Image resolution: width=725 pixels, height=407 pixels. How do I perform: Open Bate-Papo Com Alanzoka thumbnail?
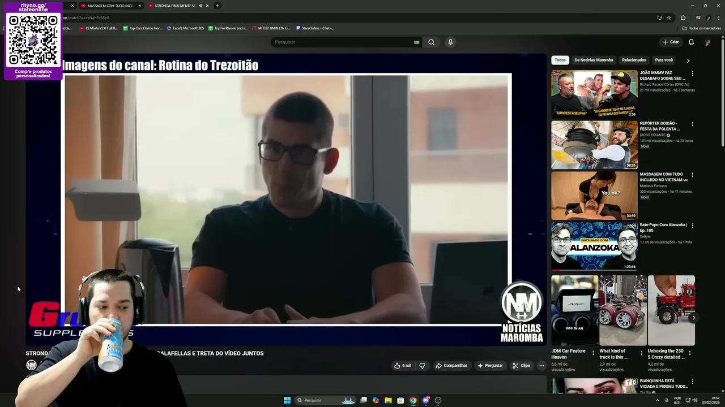click(x=594, y=246)
